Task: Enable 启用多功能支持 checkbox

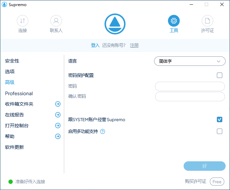Action: [x=220, y=131]
